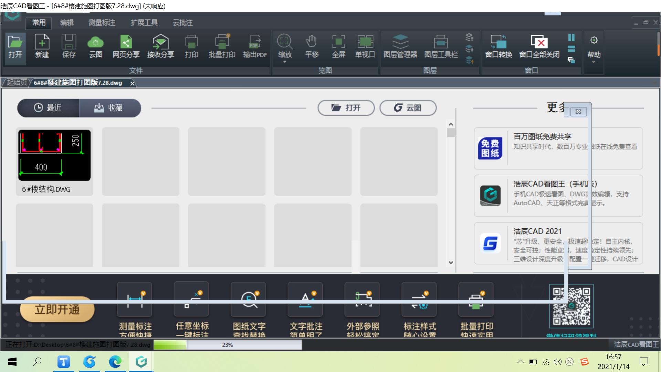661x372 pixels.
Task: Click the volume tray icon
Action: pos(557,362)
